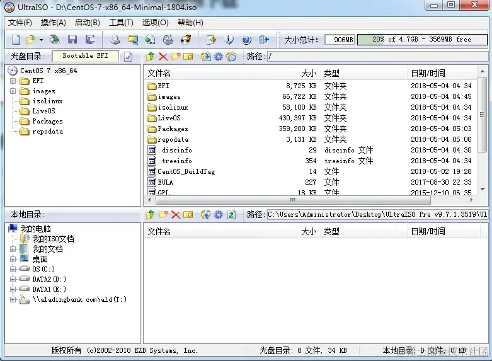
Task: Click the Mount to virtual drive icon
Action: [168, 40]
